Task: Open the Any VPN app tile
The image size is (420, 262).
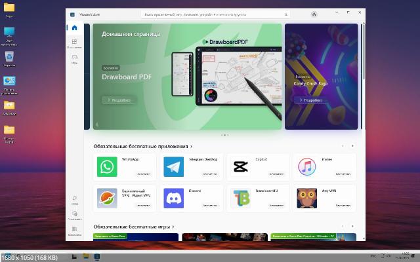Action: [x=324, y=198]
